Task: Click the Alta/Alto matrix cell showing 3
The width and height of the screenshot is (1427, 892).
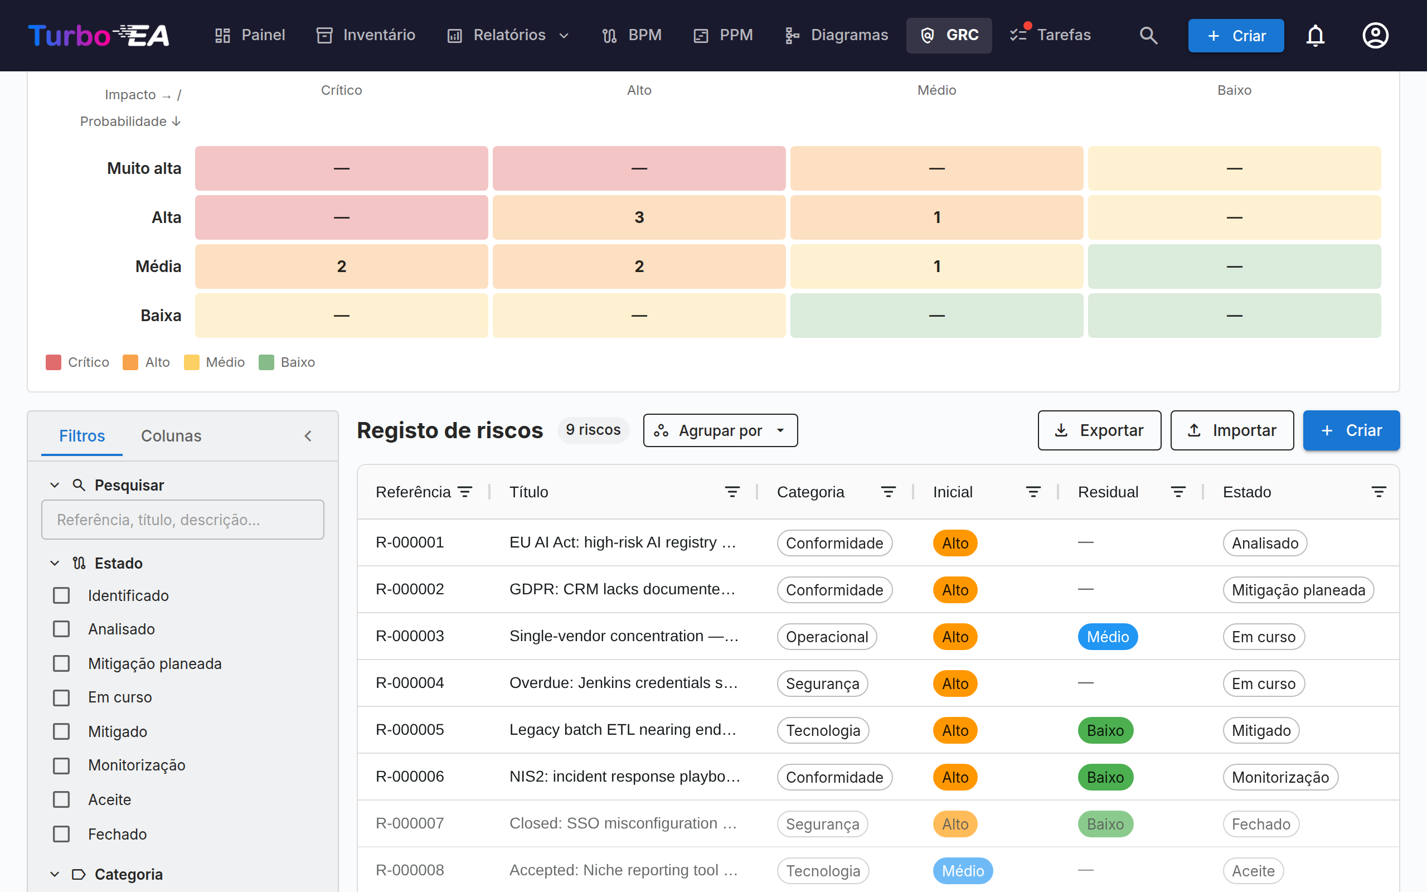Action: click(639, 217)
